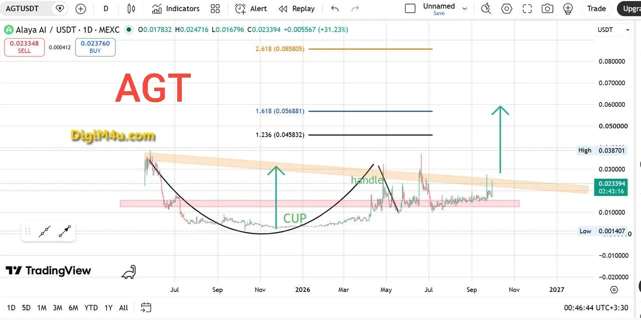Open the USDT currency dropdown

click(613, 30)
